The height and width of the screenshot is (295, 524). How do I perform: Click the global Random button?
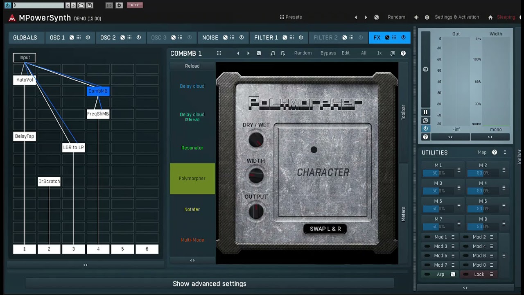point(396,17)
